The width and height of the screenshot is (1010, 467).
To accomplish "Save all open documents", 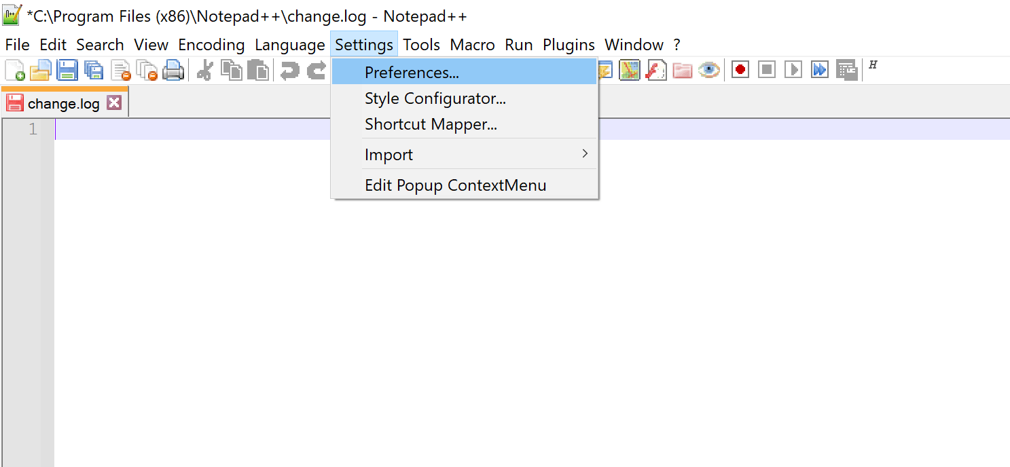I will (94, 69).
